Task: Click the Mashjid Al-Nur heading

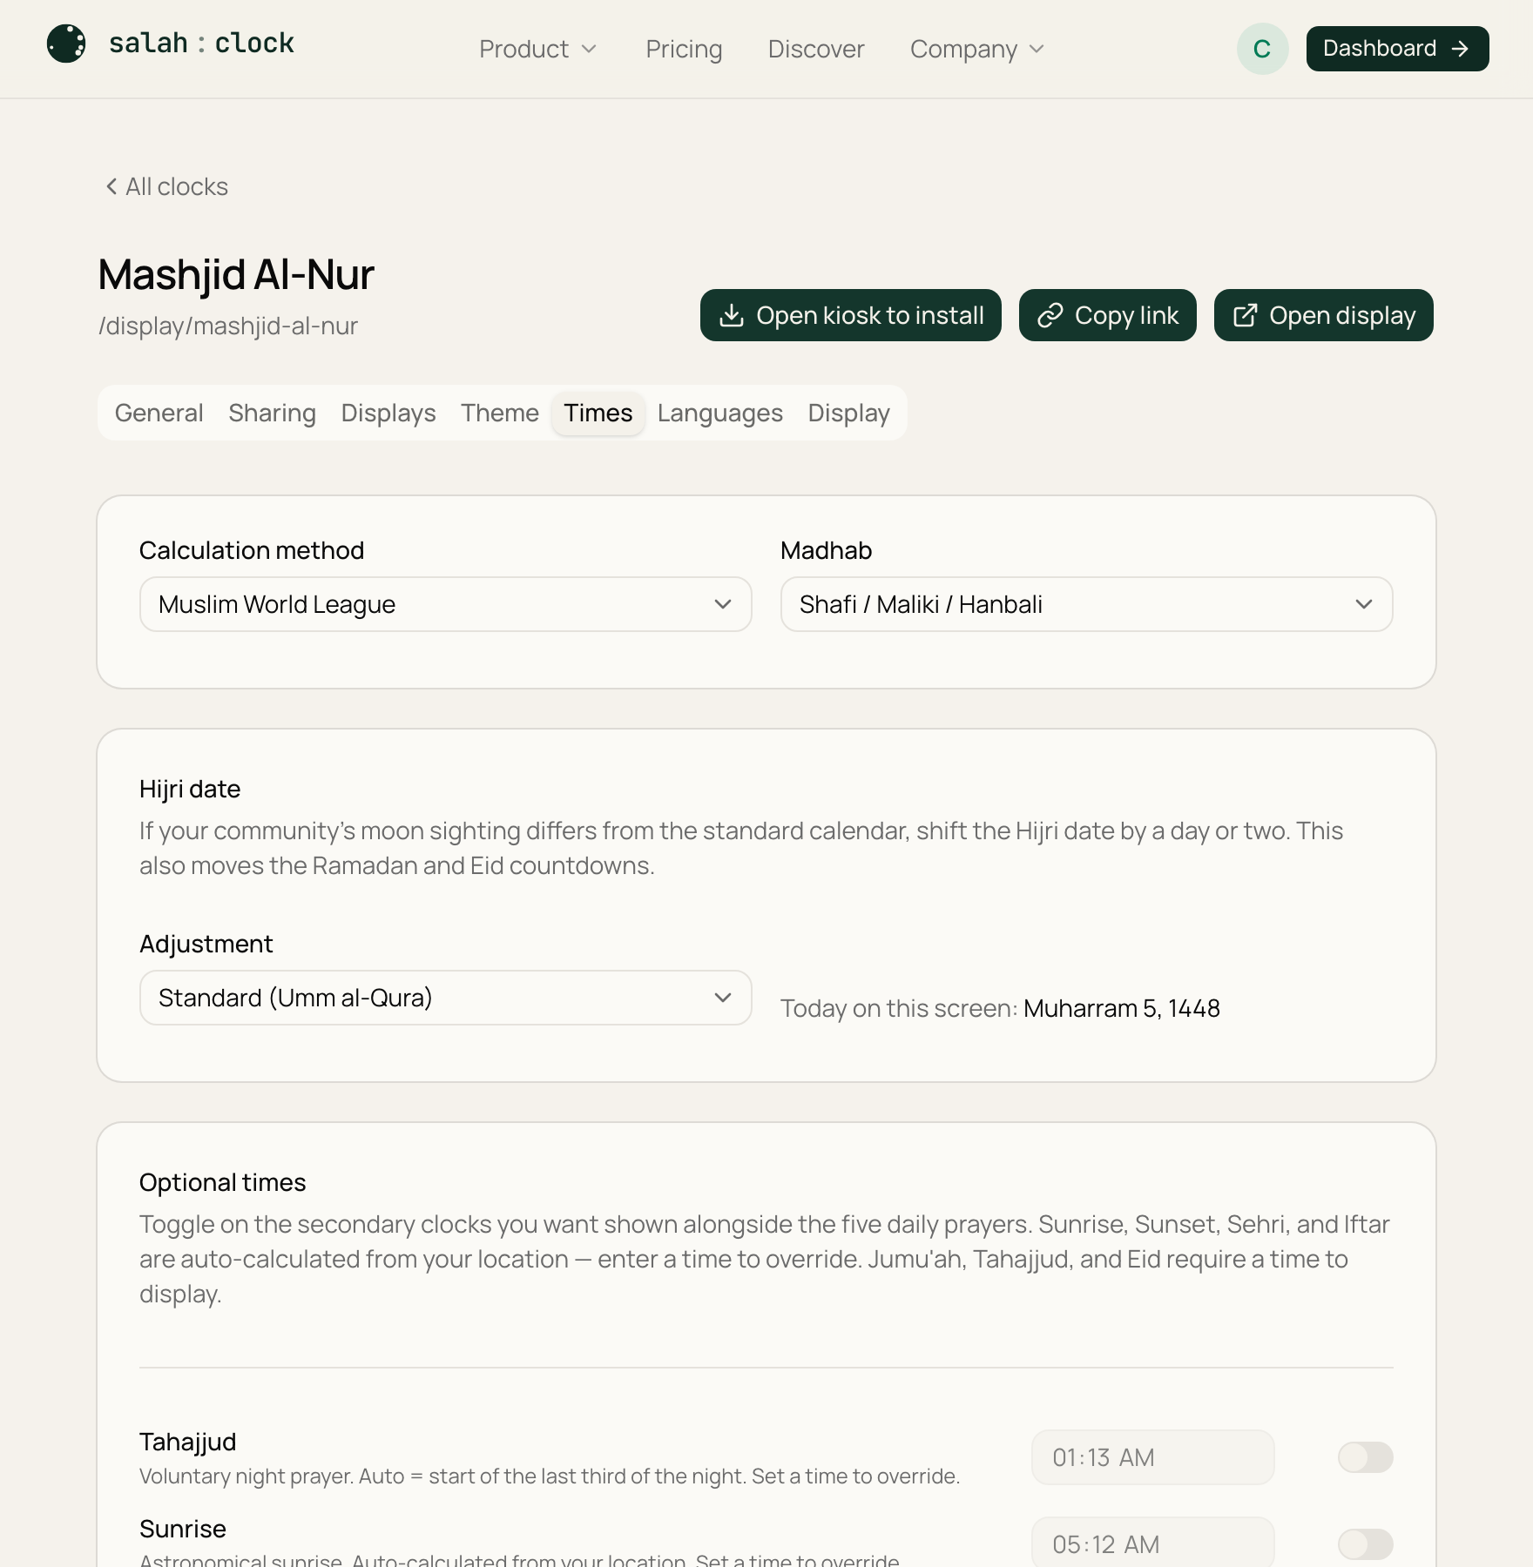Action: coord(236,274)
